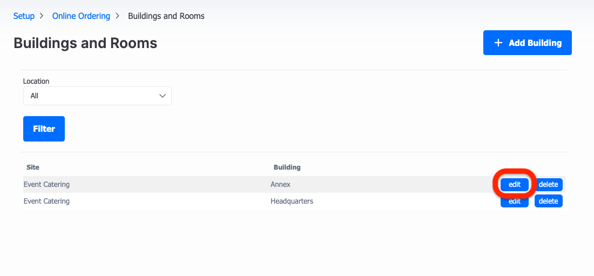Screen dimensions: 594x276
Task: Select the Headquarters building name cell
Action: pos(292,201)
